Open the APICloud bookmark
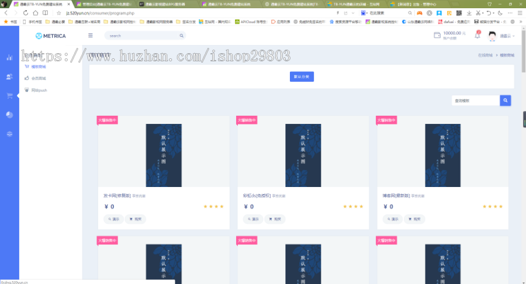This screenshot has height=284, width=526. pos(251,22)
